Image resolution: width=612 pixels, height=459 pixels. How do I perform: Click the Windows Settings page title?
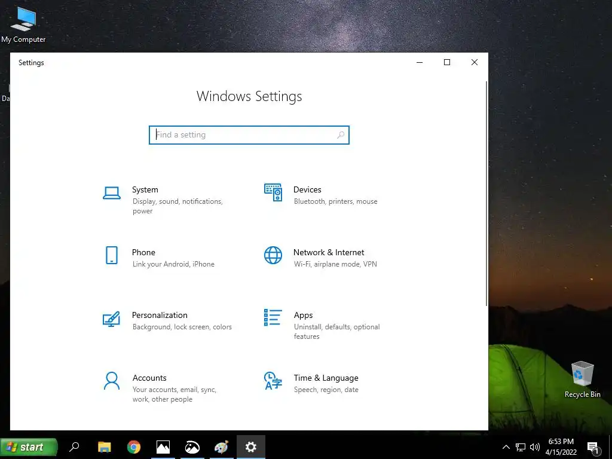pos(249,96)
